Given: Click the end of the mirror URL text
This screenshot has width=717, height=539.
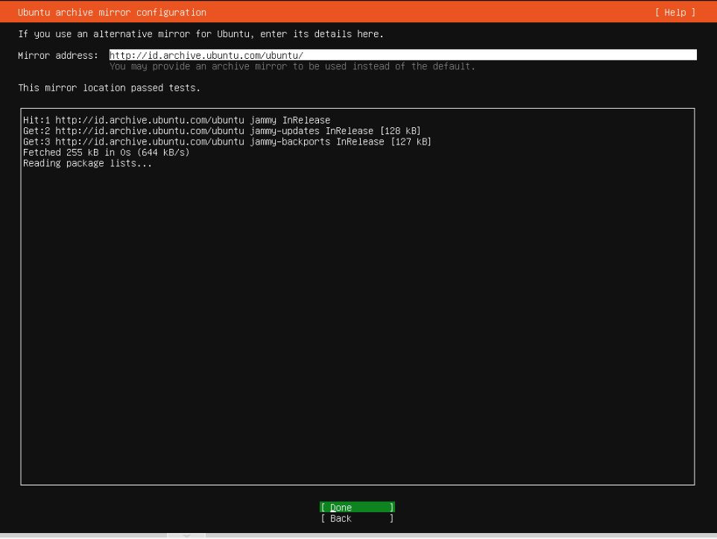Looking at the screenshot, I should point(303,55).
